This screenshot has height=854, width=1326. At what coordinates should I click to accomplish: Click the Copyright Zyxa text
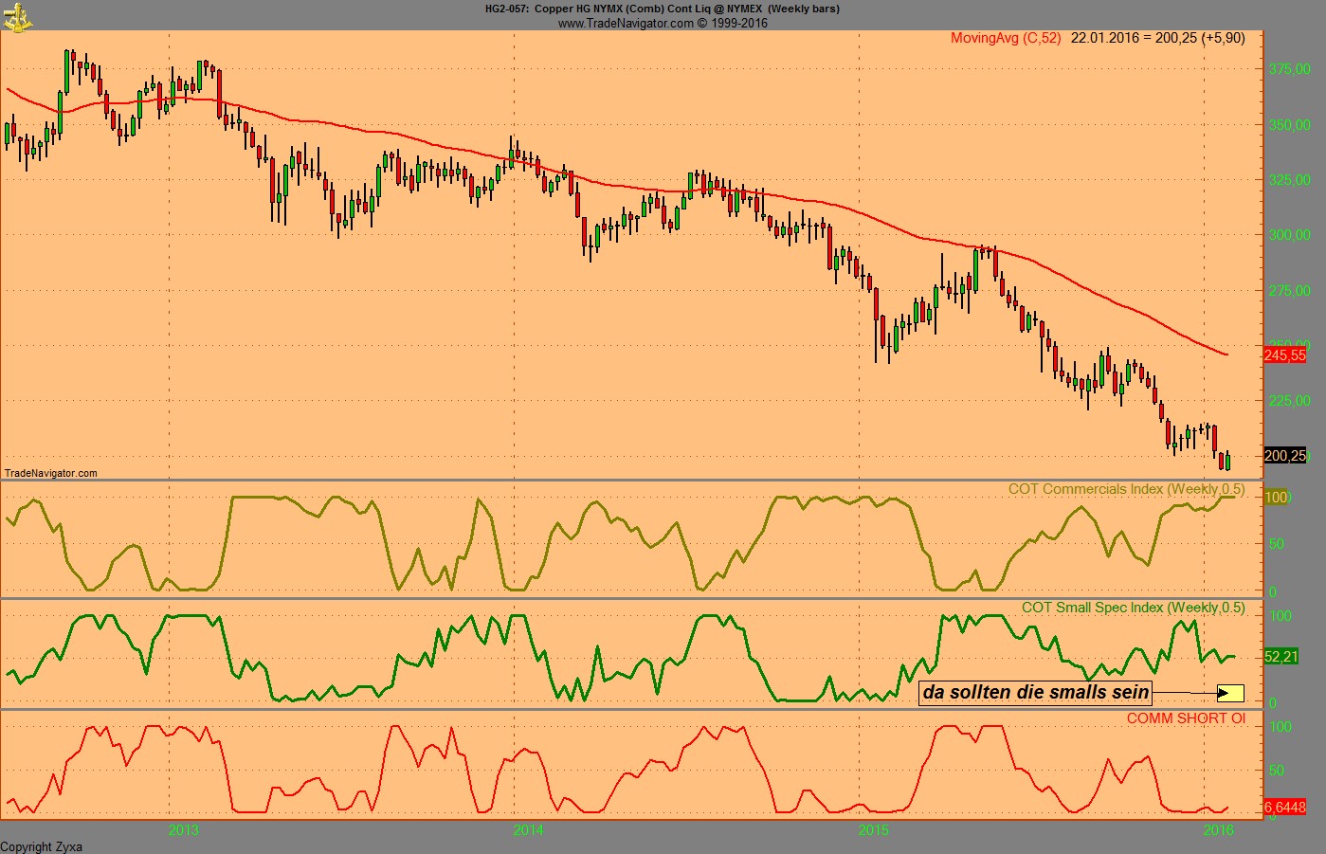[41, 846]
